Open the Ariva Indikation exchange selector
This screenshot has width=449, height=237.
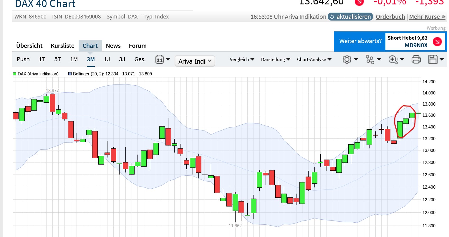tap(195, 61)
